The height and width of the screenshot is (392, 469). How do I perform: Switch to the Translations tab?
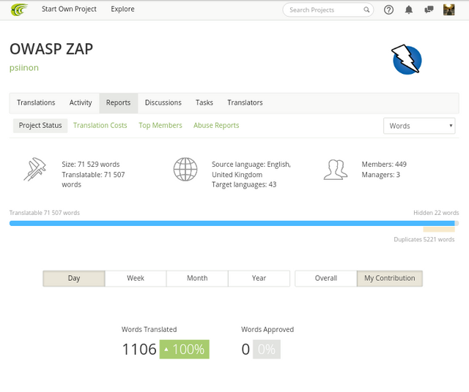(x=36, y=102)
